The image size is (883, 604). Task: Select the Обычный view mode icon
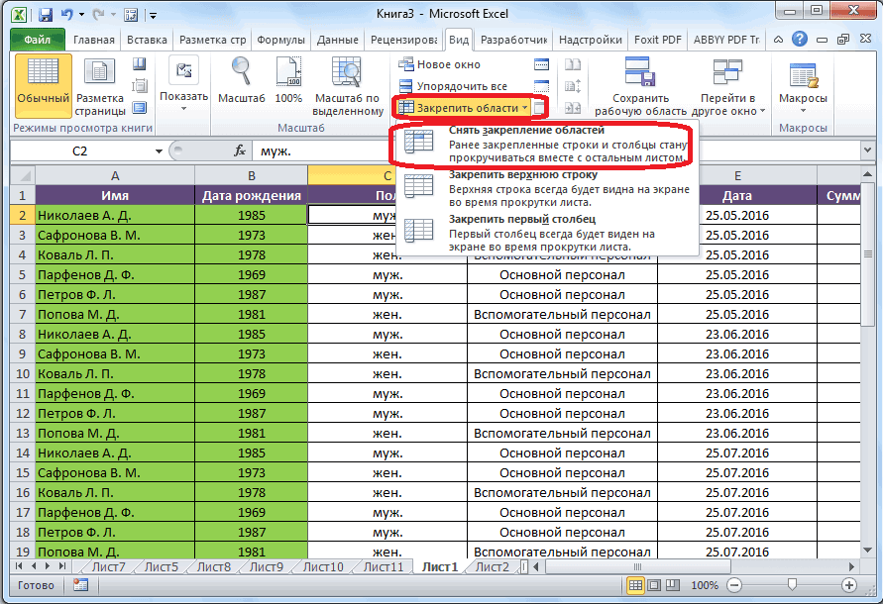tap(43, 78)
